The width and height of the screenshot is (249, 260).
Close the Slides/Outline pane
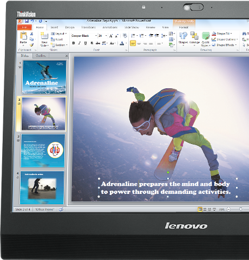(x=67, y=56)
